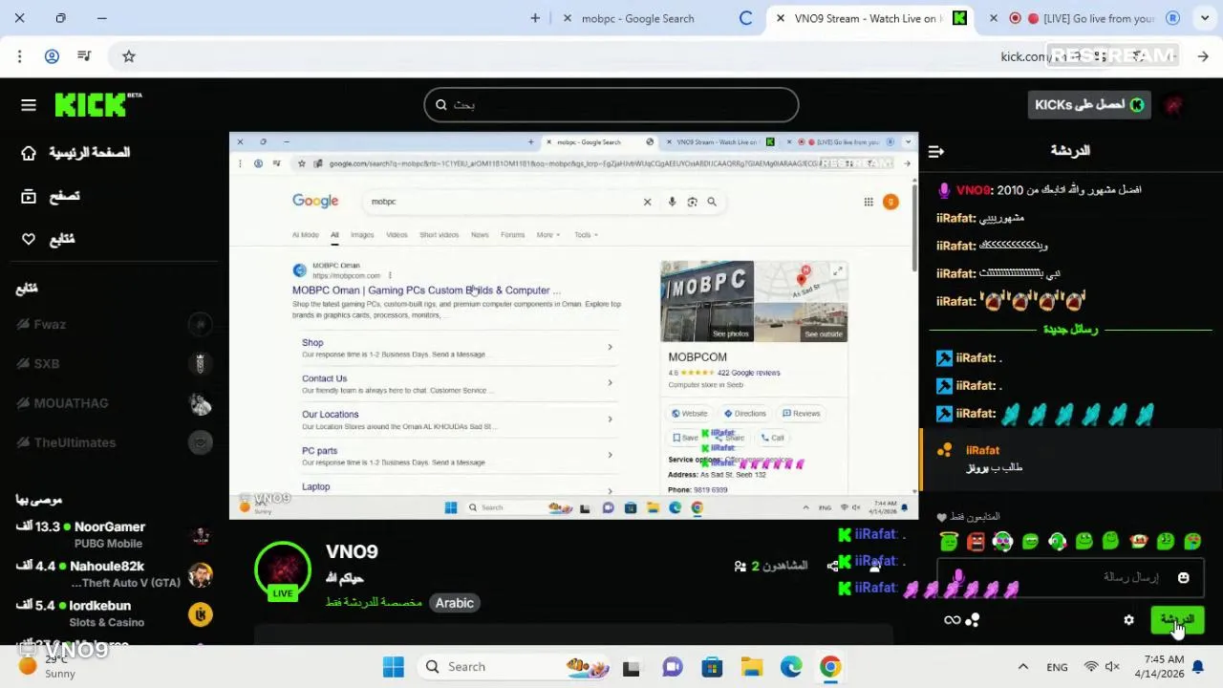This screenshot has width=1223, height=688.
Task: Click the Kick search field
Action: 611,104
